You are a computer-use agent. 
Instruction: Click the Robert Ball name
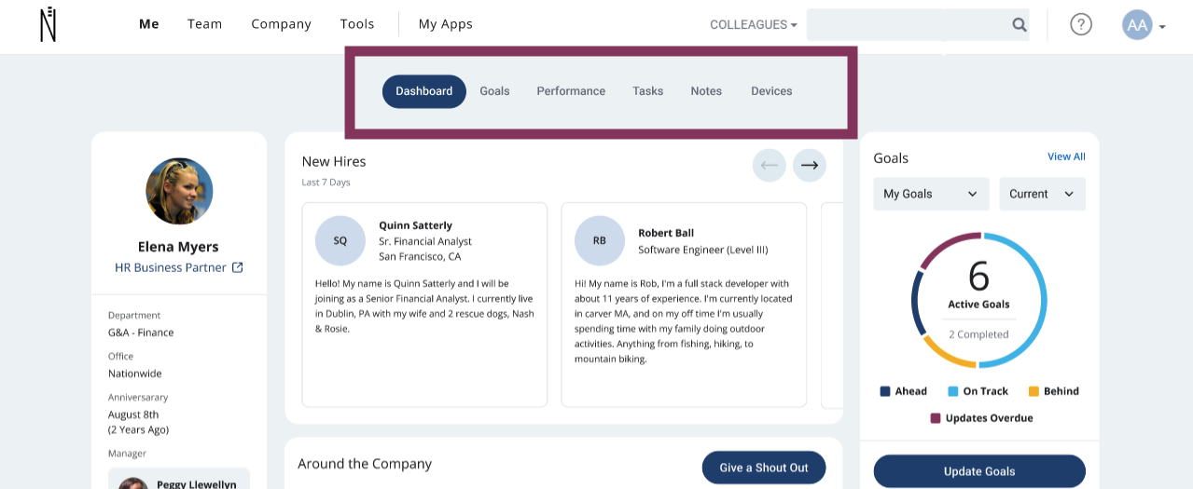point(666,233)
